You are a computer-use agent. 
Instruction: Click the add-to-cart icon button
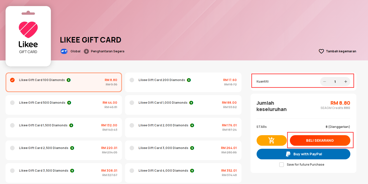pyautogui.click(x=271, y=140)
